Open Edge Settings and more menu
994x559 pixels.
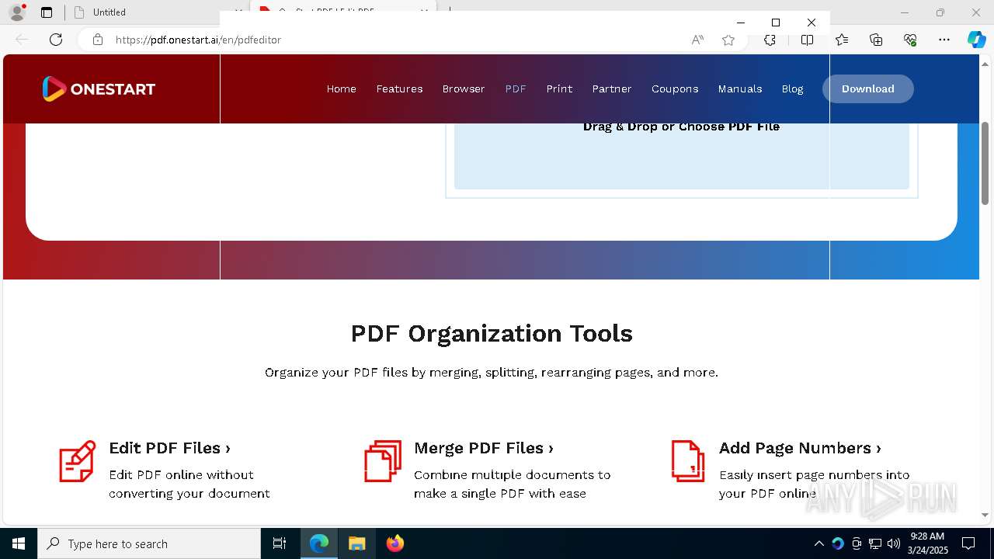click(944, 40)
